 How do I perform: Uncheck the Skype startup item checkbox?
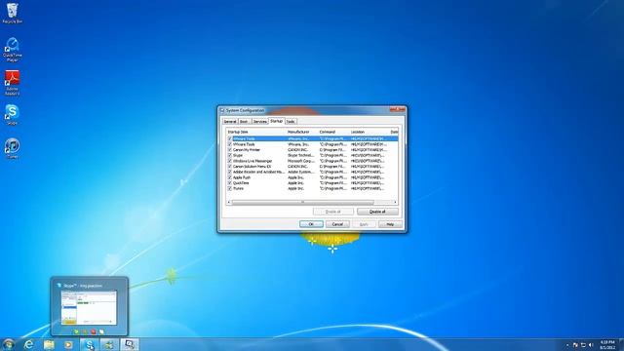coord(230,156)
